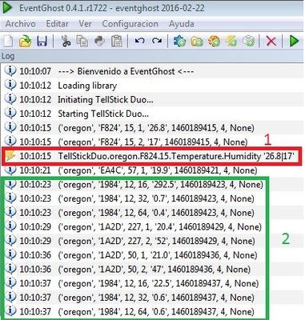Select 'Bienvenido a EventGhost' log entry
This screenshot has height=320, width=305.
[152, 71]
